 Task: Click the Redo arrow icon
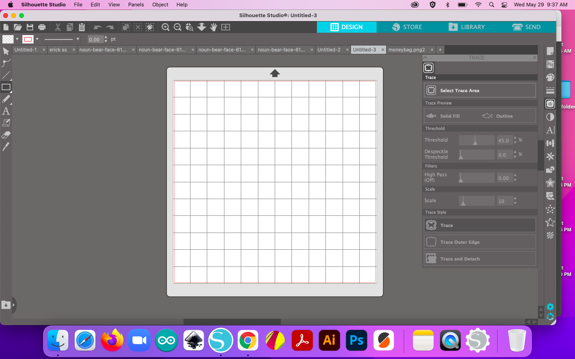tap(110, 27)
